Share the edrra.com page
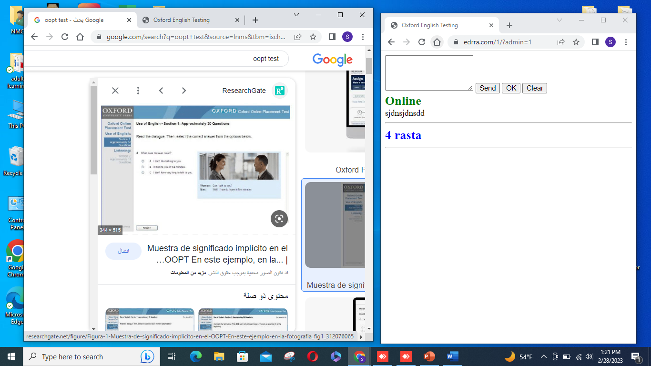The height and width of the screenshot is (366, 651). (561, 42)
